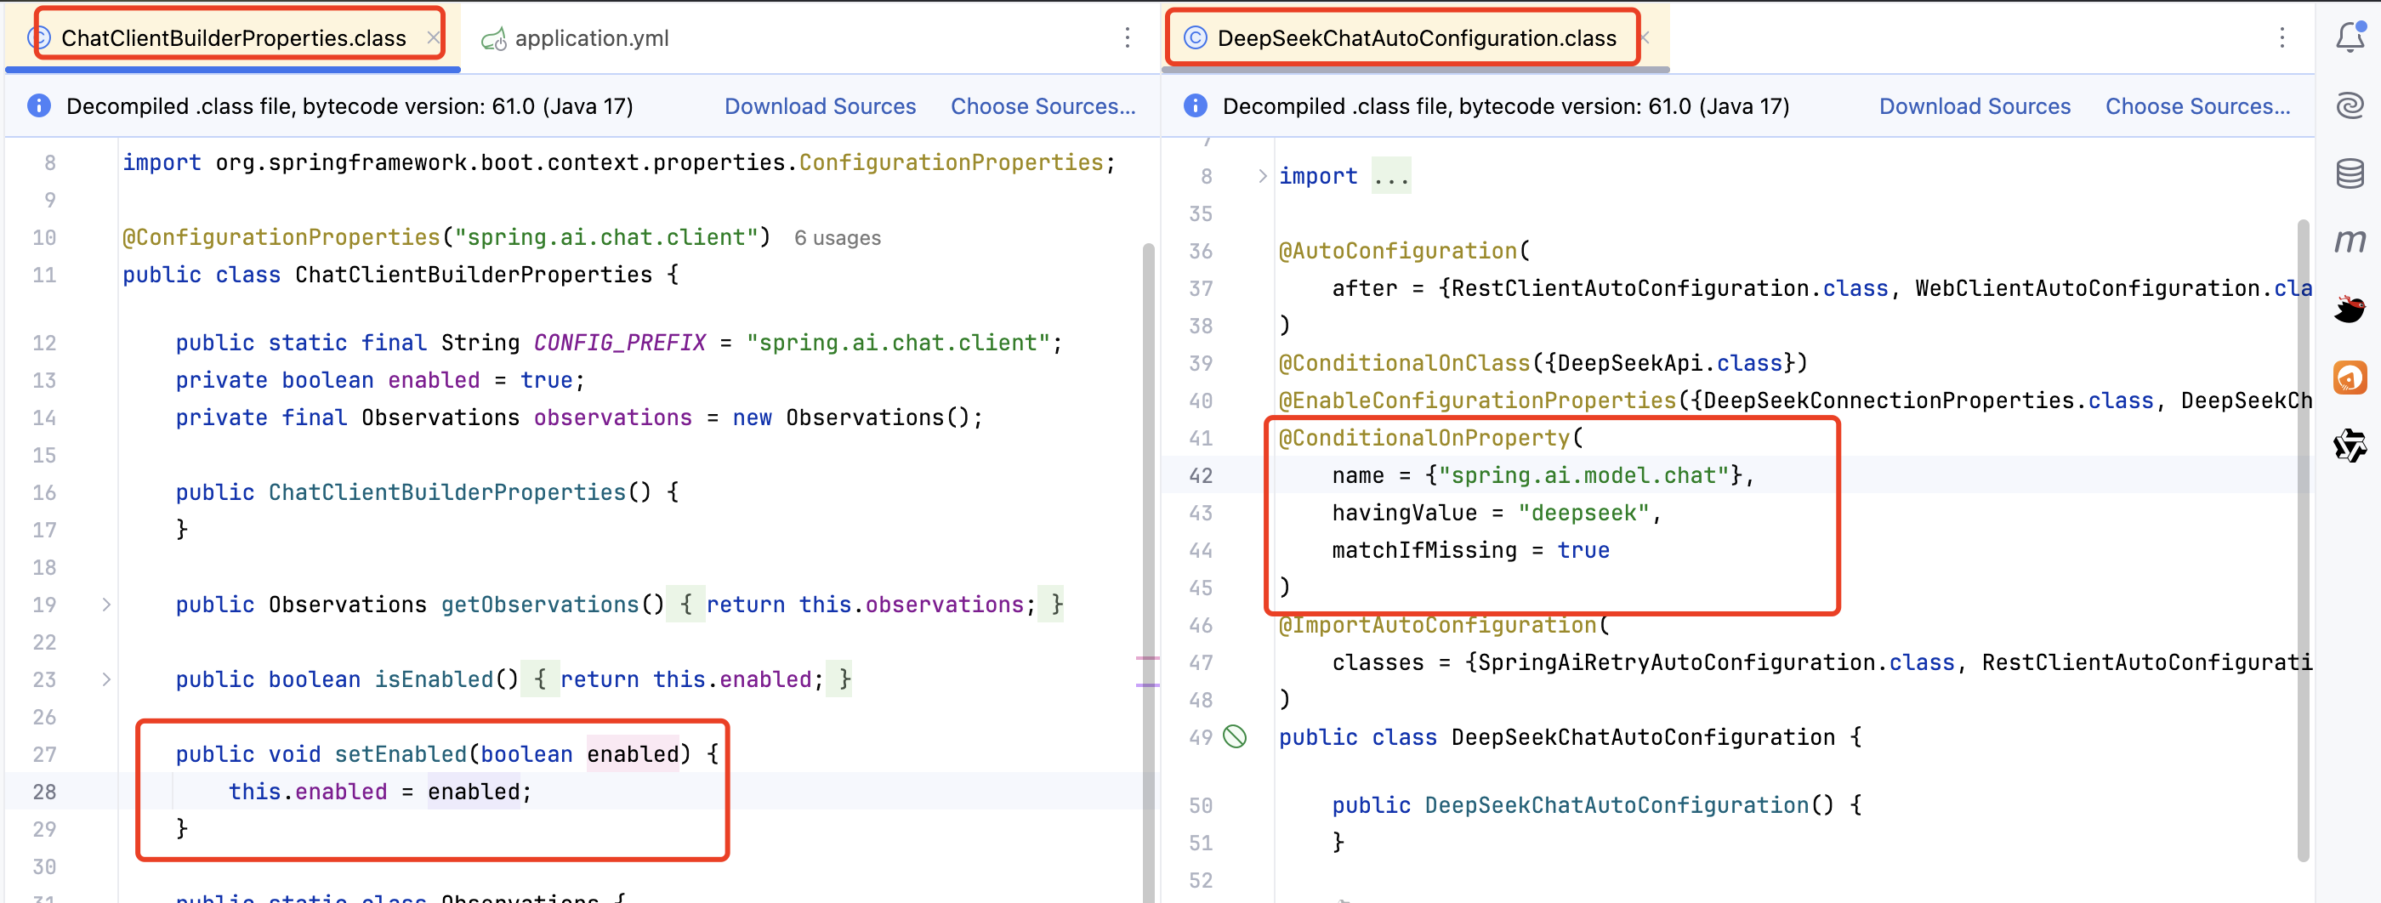Open the ninja bird plugin tool window
The image size is (2381, 903).
2350,309
